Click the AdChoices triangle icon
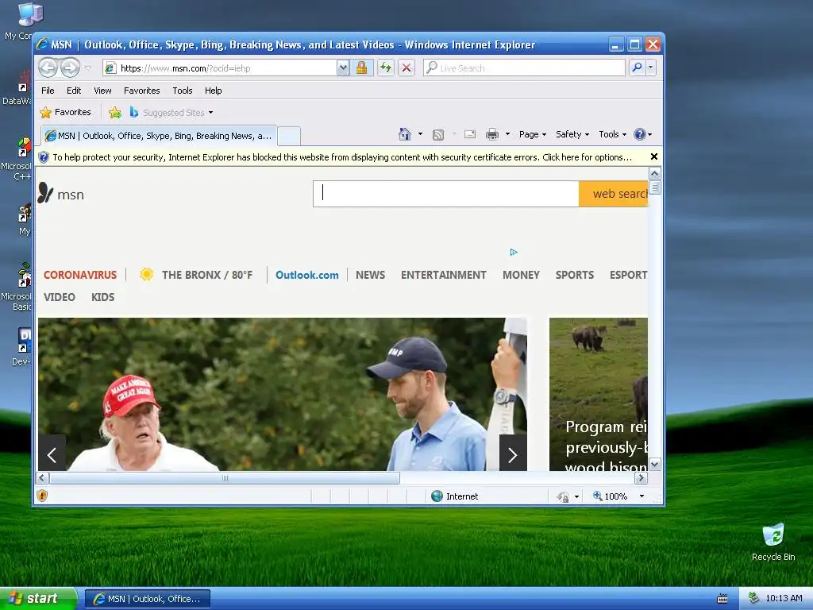Screen dimensions: 813x610 click(x=514, y=252)
